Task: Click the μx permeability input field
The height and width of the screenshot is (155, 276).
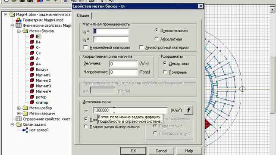Action: tap(111, 31)
